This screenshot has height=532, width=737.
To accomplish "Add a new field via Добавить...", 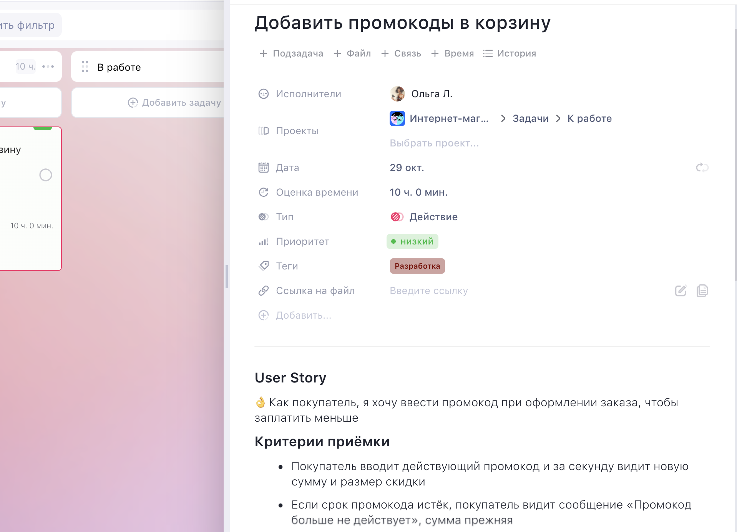I will [x=295, y=315].
